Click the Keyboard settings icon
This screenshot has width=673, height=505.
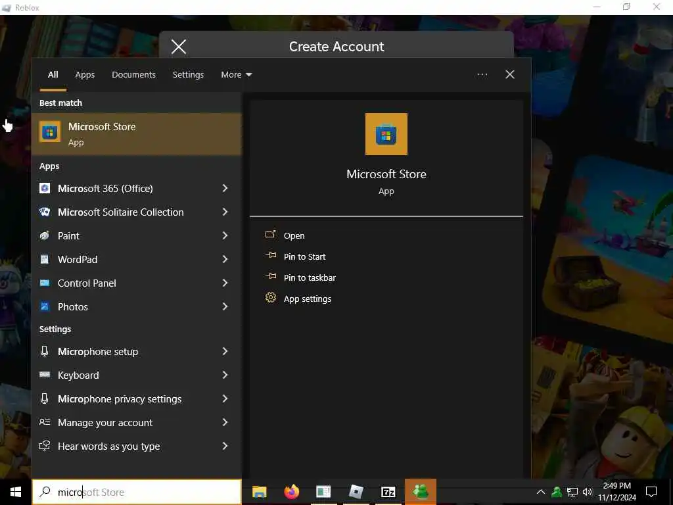[45, 375]
